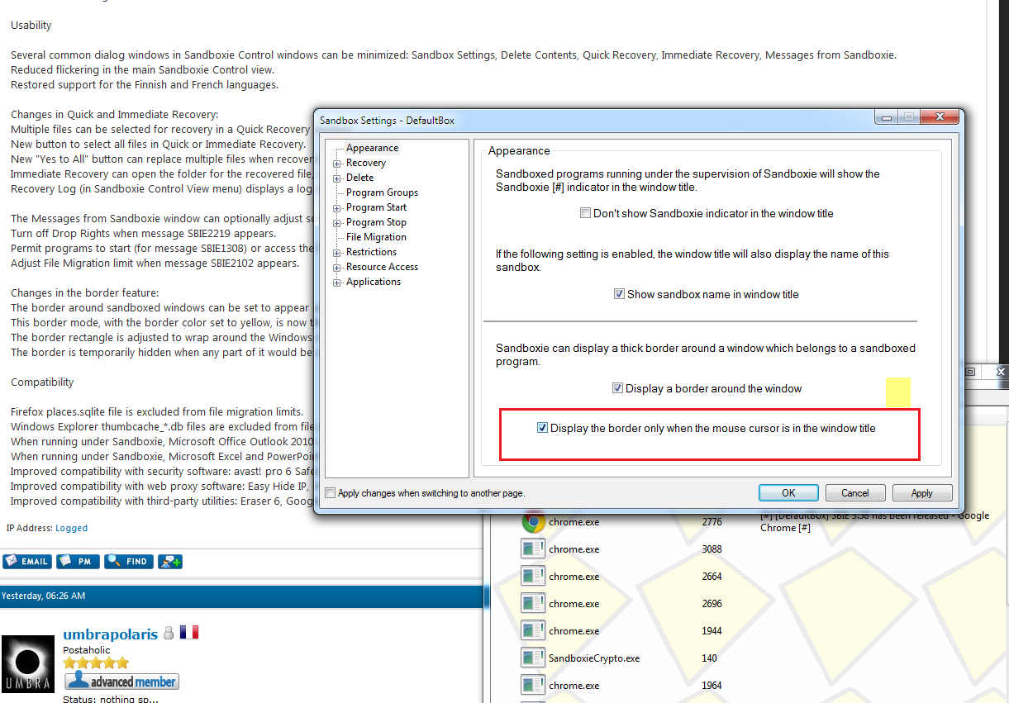Image resolution: width=1009 pixels, height=703 pixels.
Task: Click PID value 1944
Action: pyautogui.click(x=712, y=631)
